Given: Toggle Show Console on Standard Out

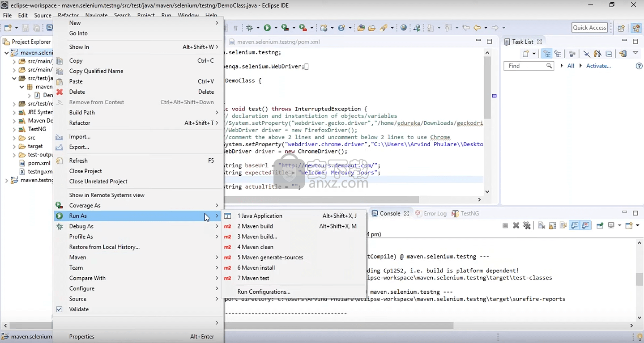Looking at the screenshot, I should click(x=575, y=225).
